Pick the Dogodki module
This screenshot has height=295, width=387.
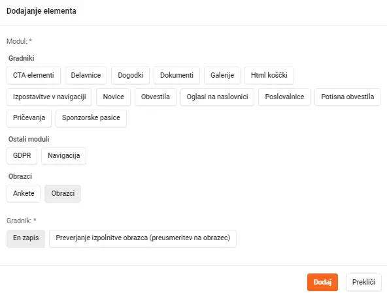coord(130,76)
